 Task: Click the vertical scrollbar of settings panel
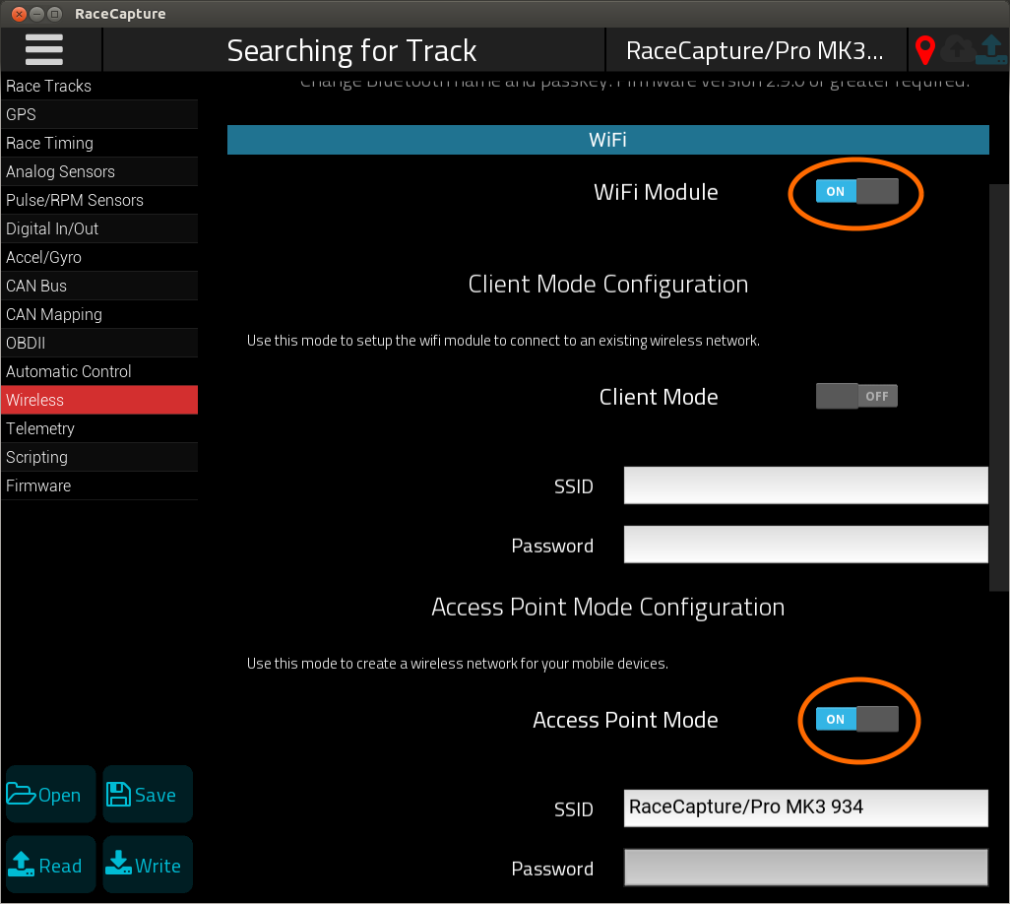pos(998,387)
